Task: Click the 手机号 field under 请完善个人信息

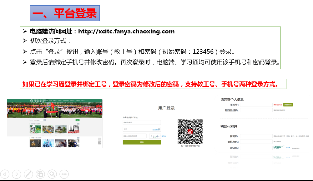Action: coord(256,105)
